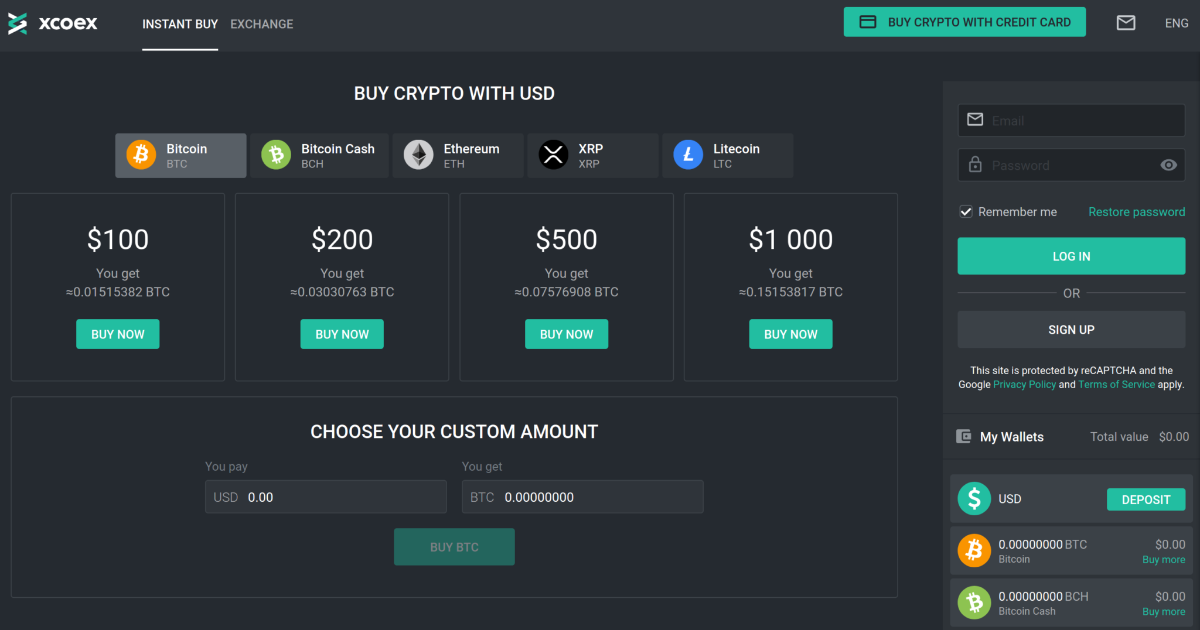Screen dimensions: 1200x630
Task: Switch to the Exchange tab
Action: tap(261, 24)
